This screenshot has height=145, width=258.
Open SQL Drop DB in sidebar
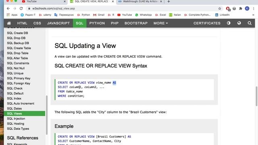(16, 38)
